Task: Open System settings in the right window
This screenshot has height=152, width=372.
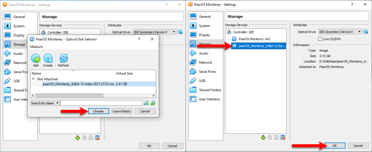Action: pyautogui.click(x=206, y=26)
